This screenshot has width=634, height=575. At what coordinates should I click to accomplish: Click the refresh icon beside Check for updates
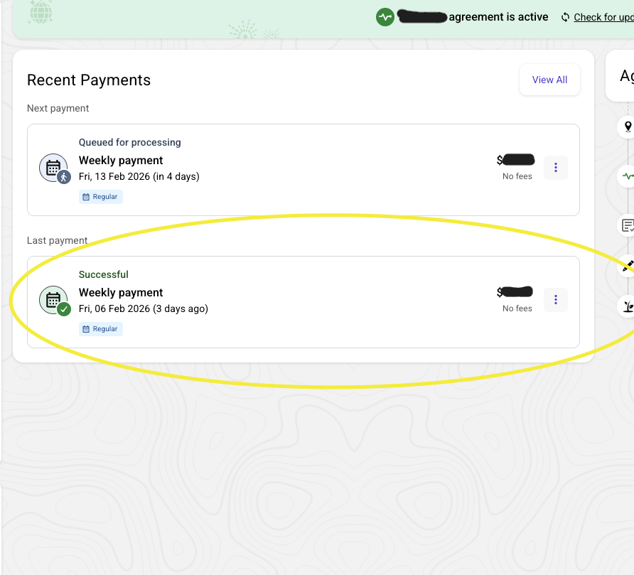(566, 17)
